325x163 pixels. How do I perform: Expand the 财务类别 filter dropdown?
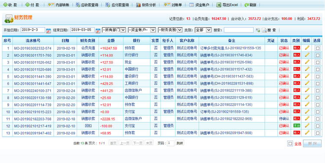170,30
